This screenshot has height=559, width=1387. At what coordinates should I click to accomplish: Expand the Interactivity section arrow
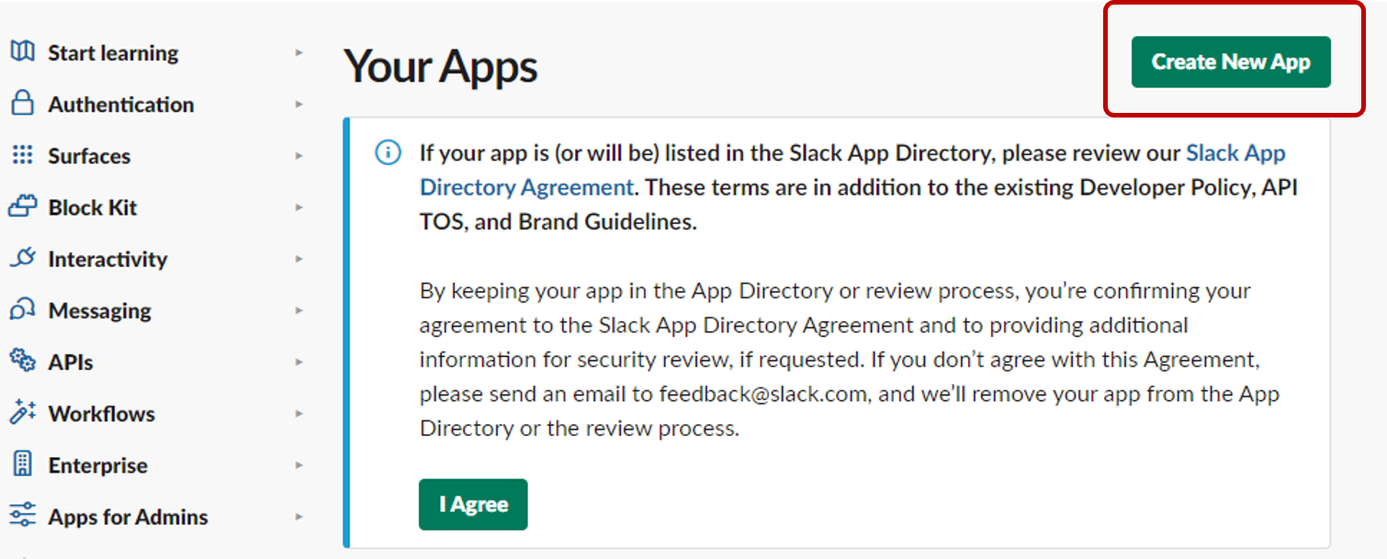click(x=299, y=259)
